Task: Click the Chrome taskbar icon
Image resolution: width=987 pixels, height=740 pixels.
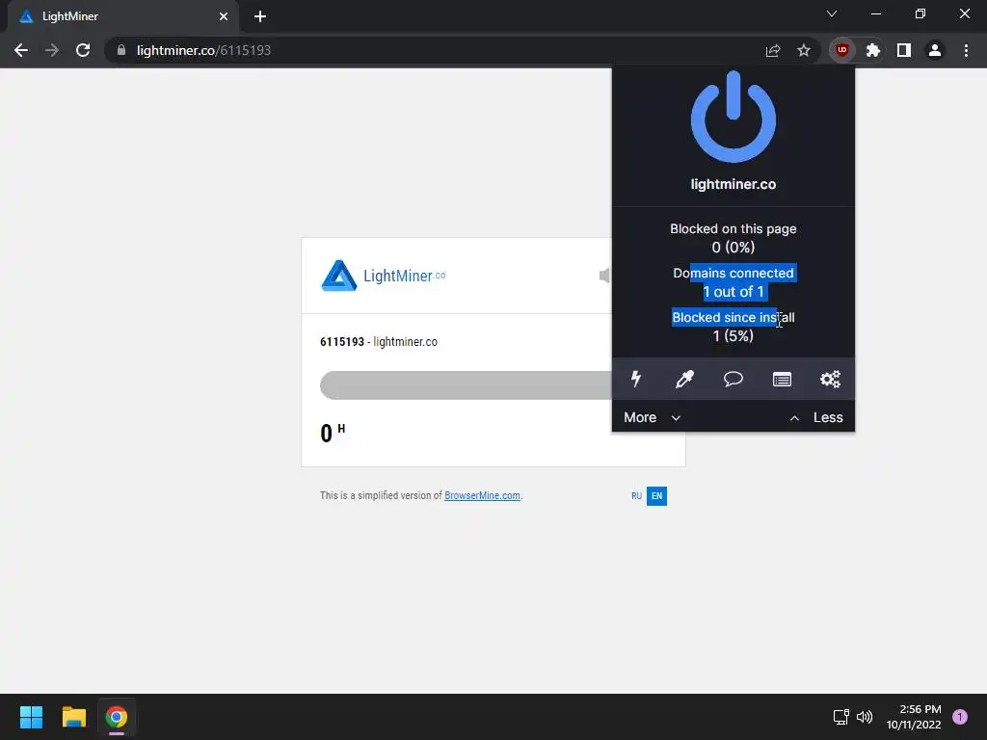Action: tap(117, 717)
